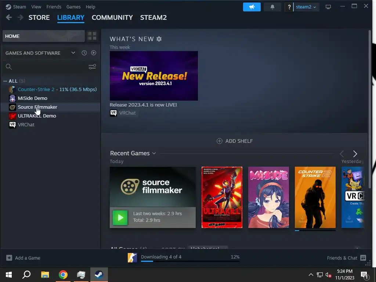Screen dimensions: 376x282
Task: Click the VRChat list icon
Action: point(12,125)
